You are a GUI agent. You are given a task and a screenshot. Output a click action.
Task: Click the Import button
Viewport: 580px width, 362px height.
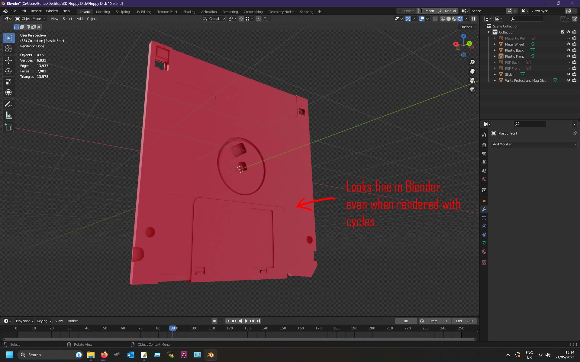(x=429, y=11)
